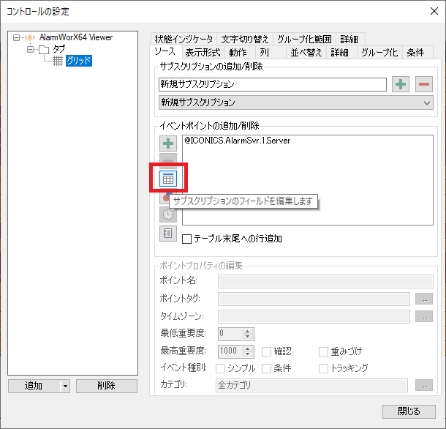Select the folder icon next to タブ
The image size is (446, 429).
[44, 50]
